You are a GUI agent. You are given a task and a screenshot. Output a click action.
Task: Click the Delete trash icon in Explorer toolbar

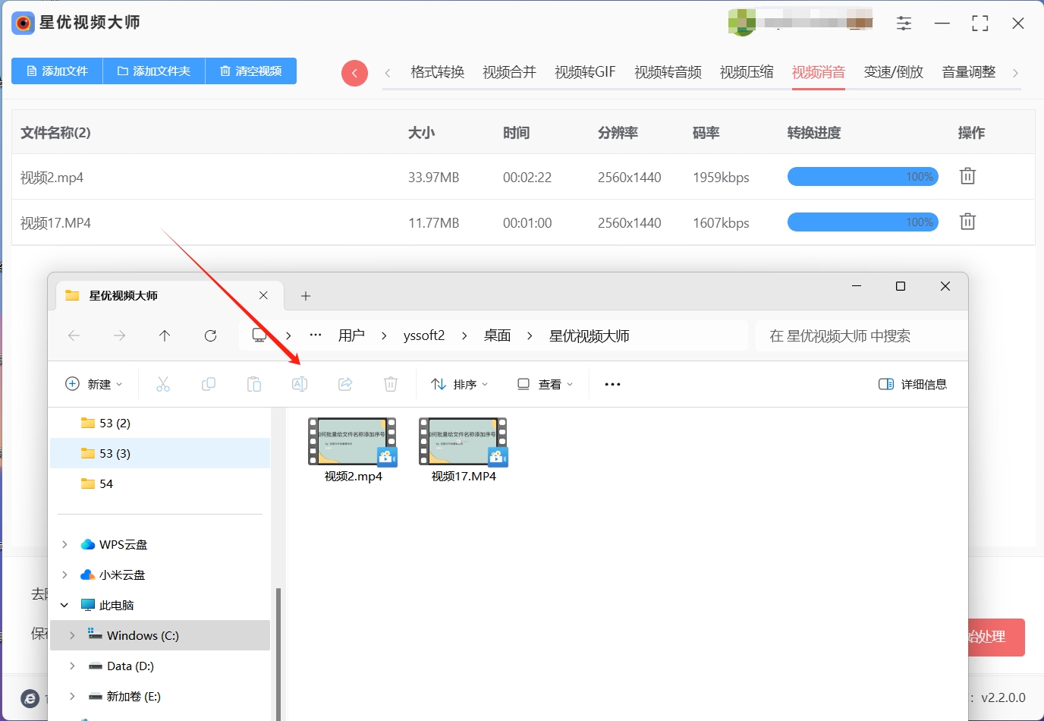point(391,384)
